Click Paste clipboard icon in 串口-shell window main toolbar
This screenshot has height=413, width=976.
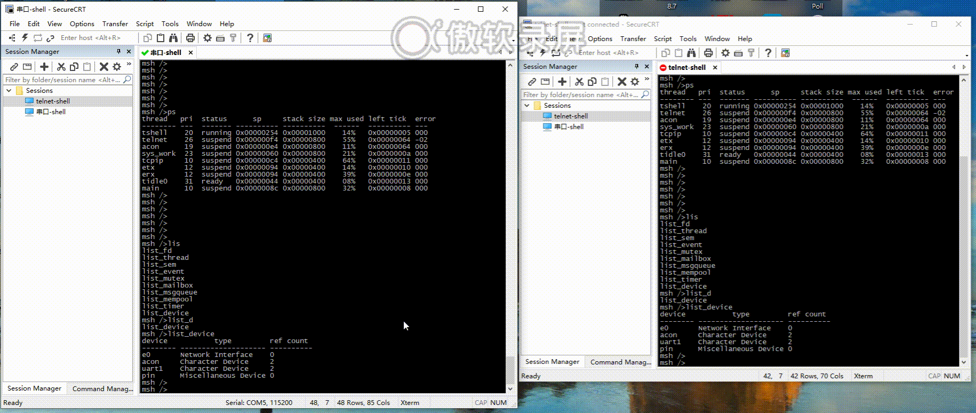161,38
